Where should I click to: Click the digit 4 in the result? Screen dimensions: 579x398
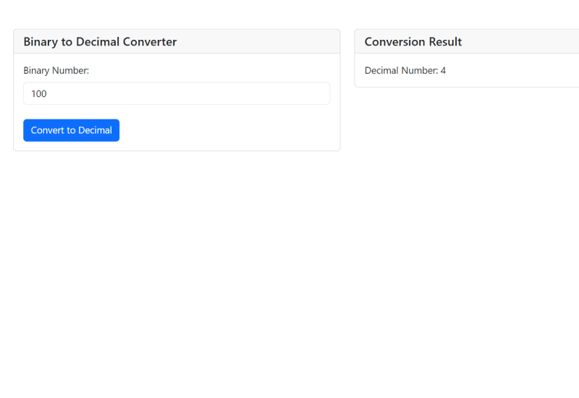443,70
